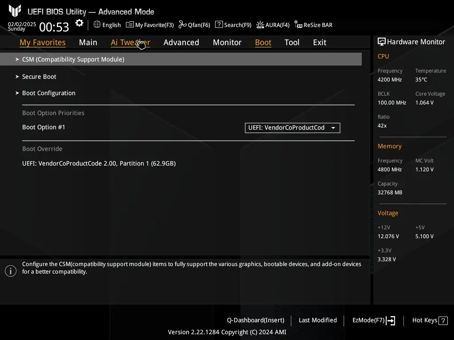Click the globe language icon

tap(97, 25)
